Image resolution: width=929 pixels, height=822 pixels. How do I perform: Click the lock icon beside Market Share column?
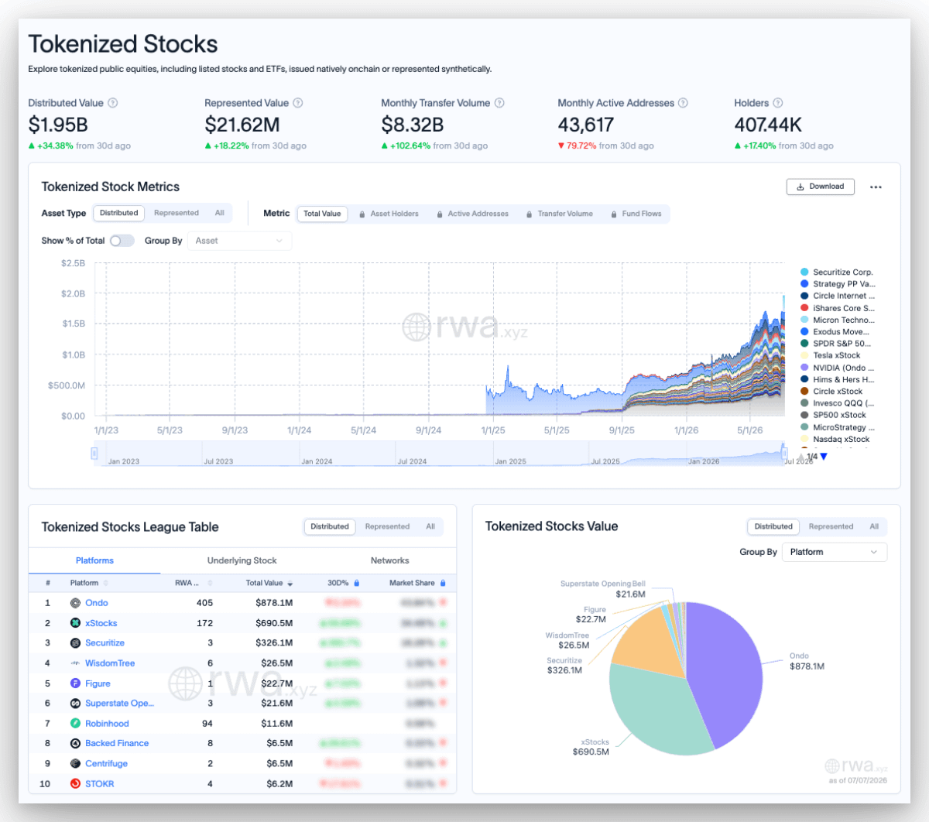tap(443, 583)
